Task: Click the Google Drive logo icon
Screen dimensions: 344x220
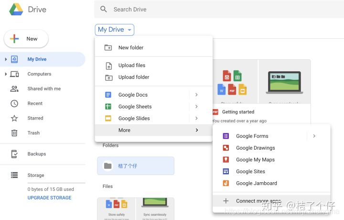Action: tap(16, 9)
